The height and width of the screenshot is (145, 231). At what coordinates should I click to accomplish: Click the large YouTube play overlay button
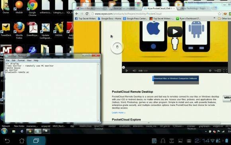click(175, 32)
